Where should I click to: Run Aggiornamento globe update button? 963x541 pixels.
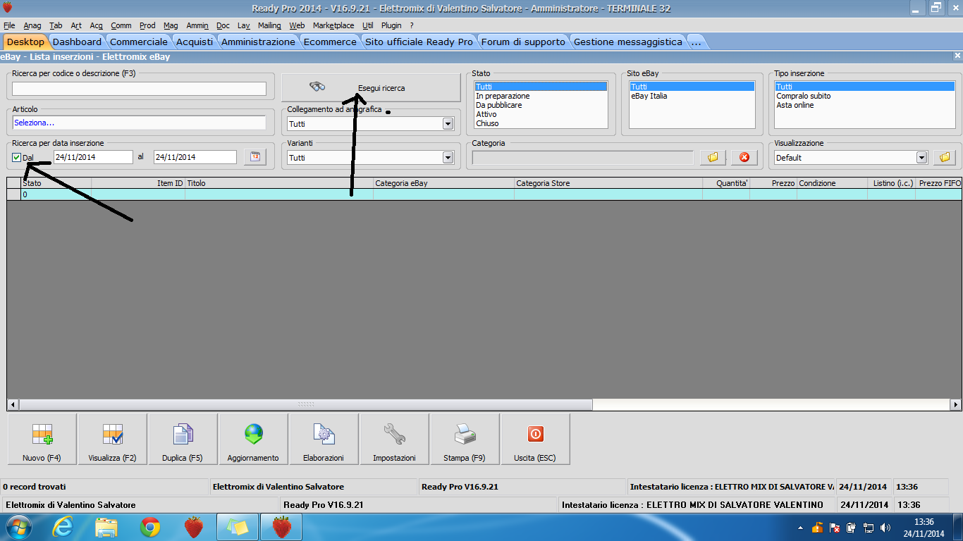point(254,440)
